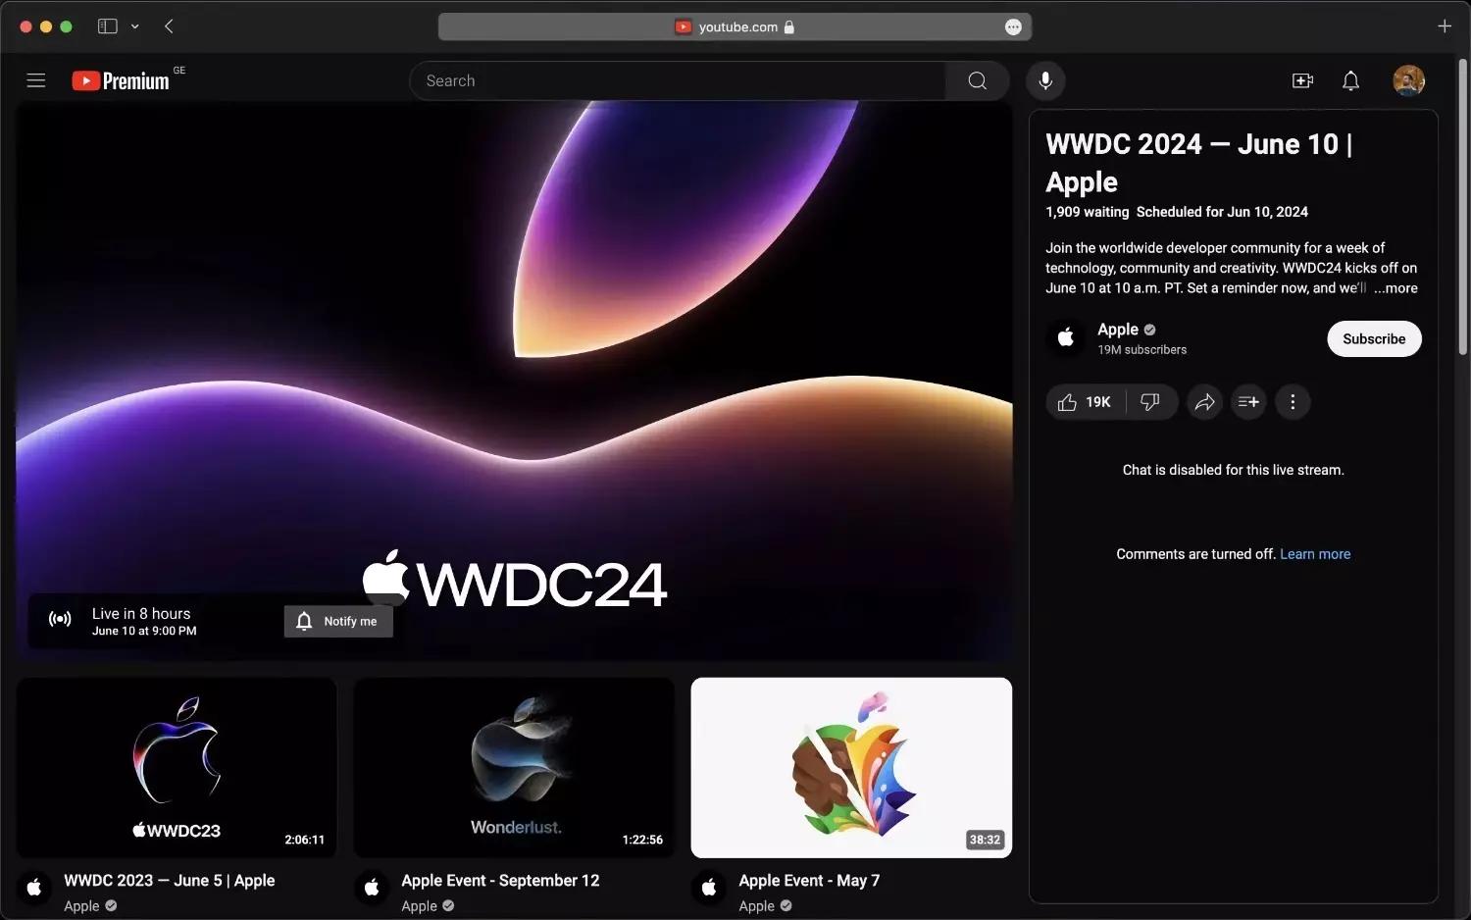Click the YouTube Premium logo
Viewport: 1471px width, 920px height.
[x=121, y=80]
